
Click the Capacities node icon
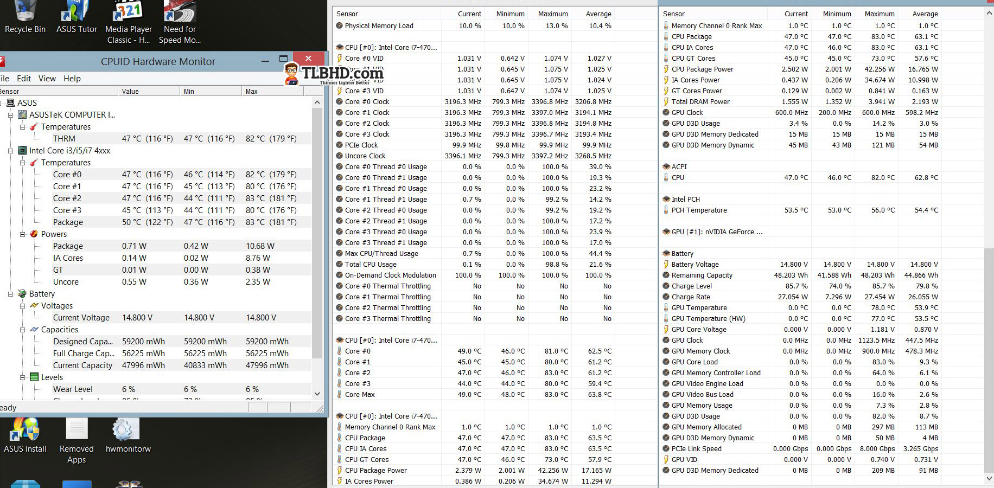(34, 329)
